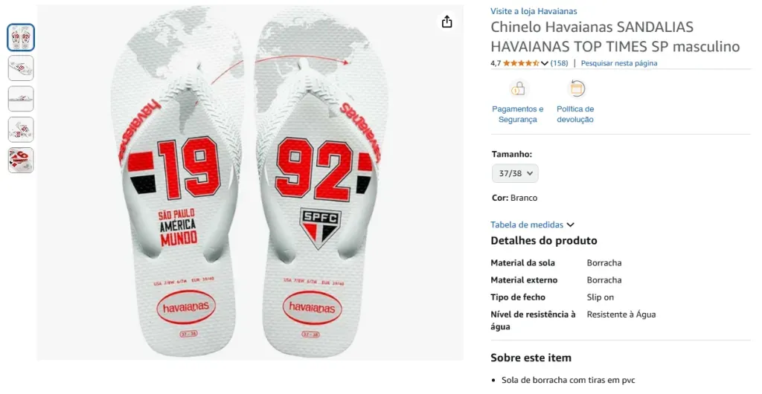Click the share icon on product image
The image size is (762, 394).
pyautogui.click(x=446, y=22)
